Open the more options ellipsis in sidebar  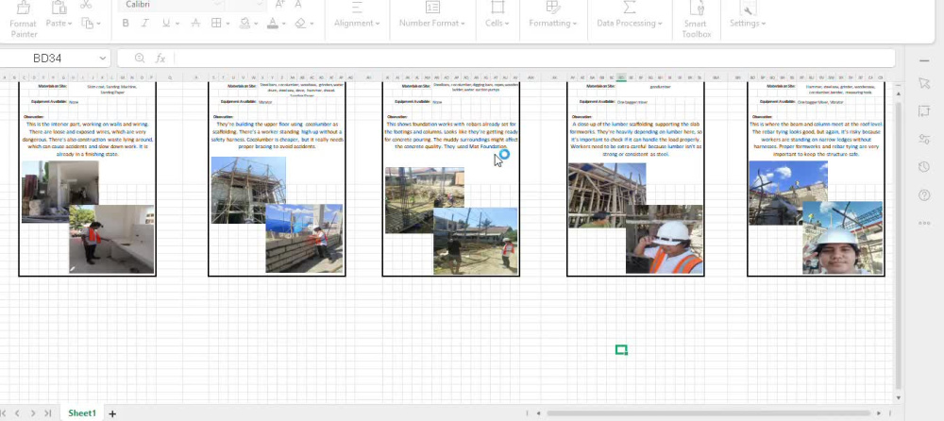[924, 223]
